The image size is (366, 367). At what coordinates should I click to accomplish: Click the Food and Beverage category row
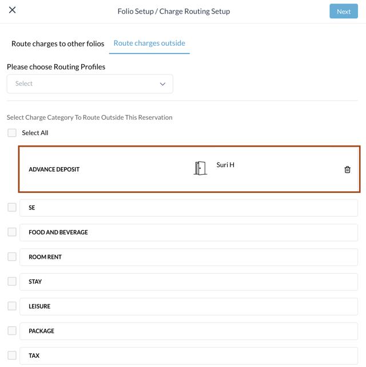click(x=189, y=232)
